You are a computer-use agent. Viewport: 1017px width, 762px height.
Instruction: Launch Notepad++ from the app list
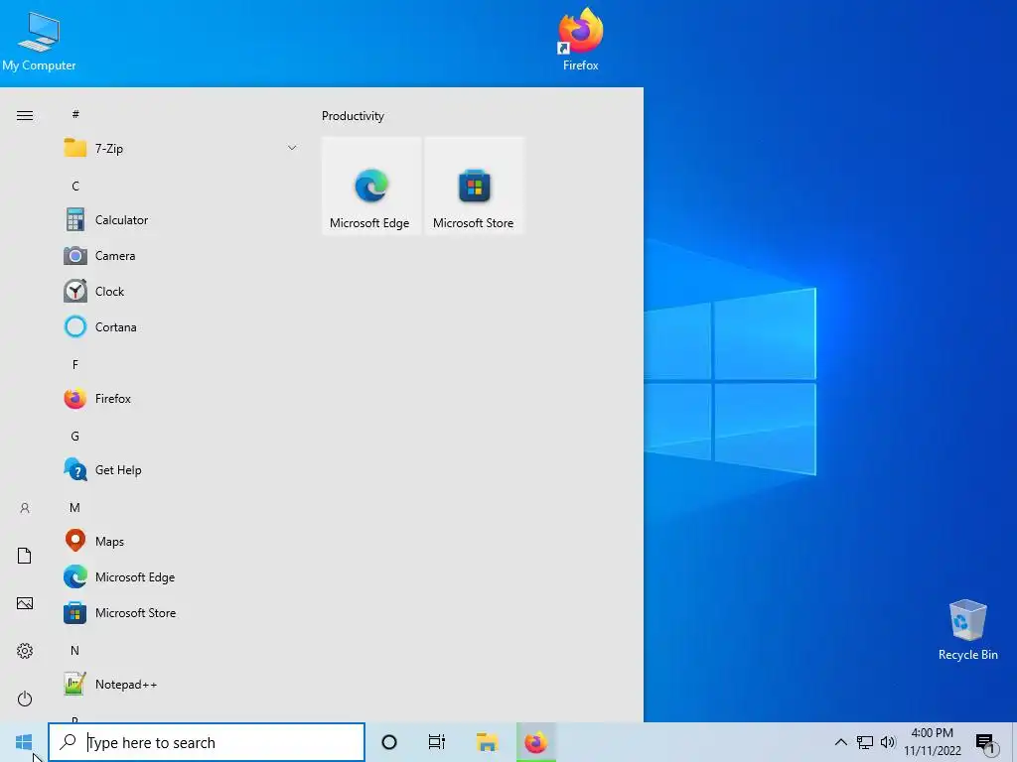180,685
